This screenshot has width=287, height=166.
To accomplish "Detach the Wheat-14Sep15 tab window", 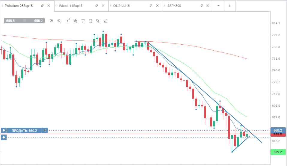I will 97,6.
